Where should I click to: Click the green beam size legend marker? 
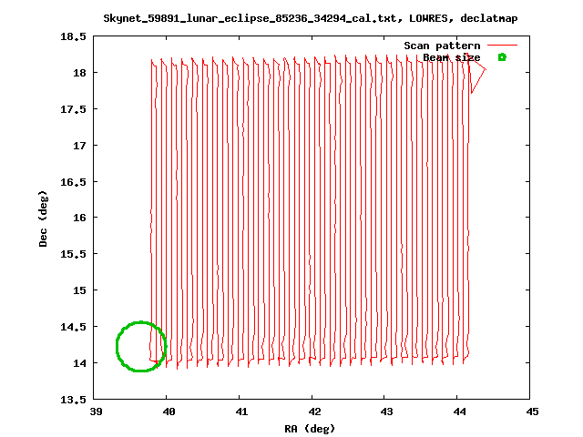tap(502, 57)
